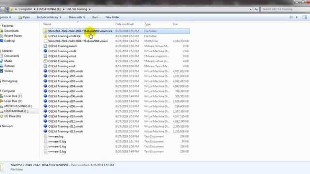310x174 pixels.
Task: Open the Include in library dropdown
Action: [x=49, y=17]
